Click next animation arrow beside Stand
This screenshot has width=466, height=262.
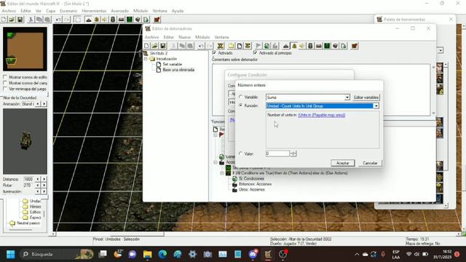click(44, 103)
